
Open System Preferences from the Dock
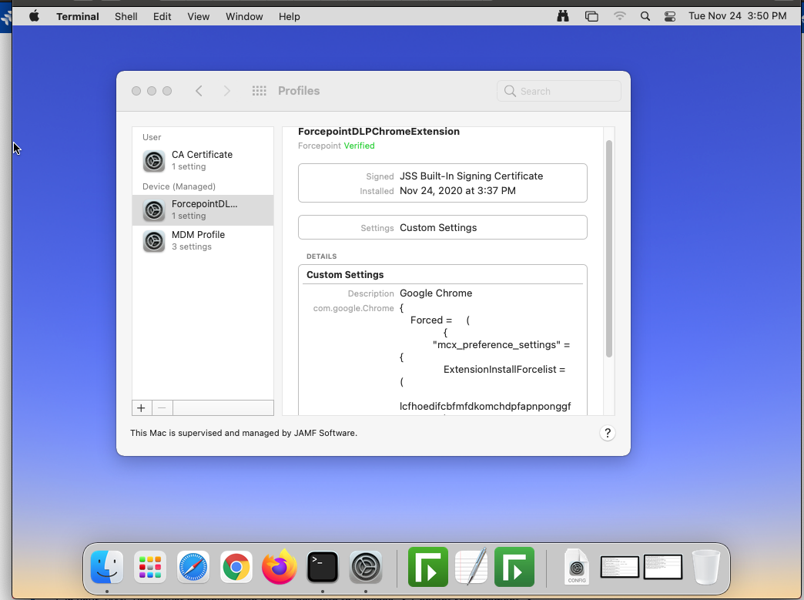point(366,567)
